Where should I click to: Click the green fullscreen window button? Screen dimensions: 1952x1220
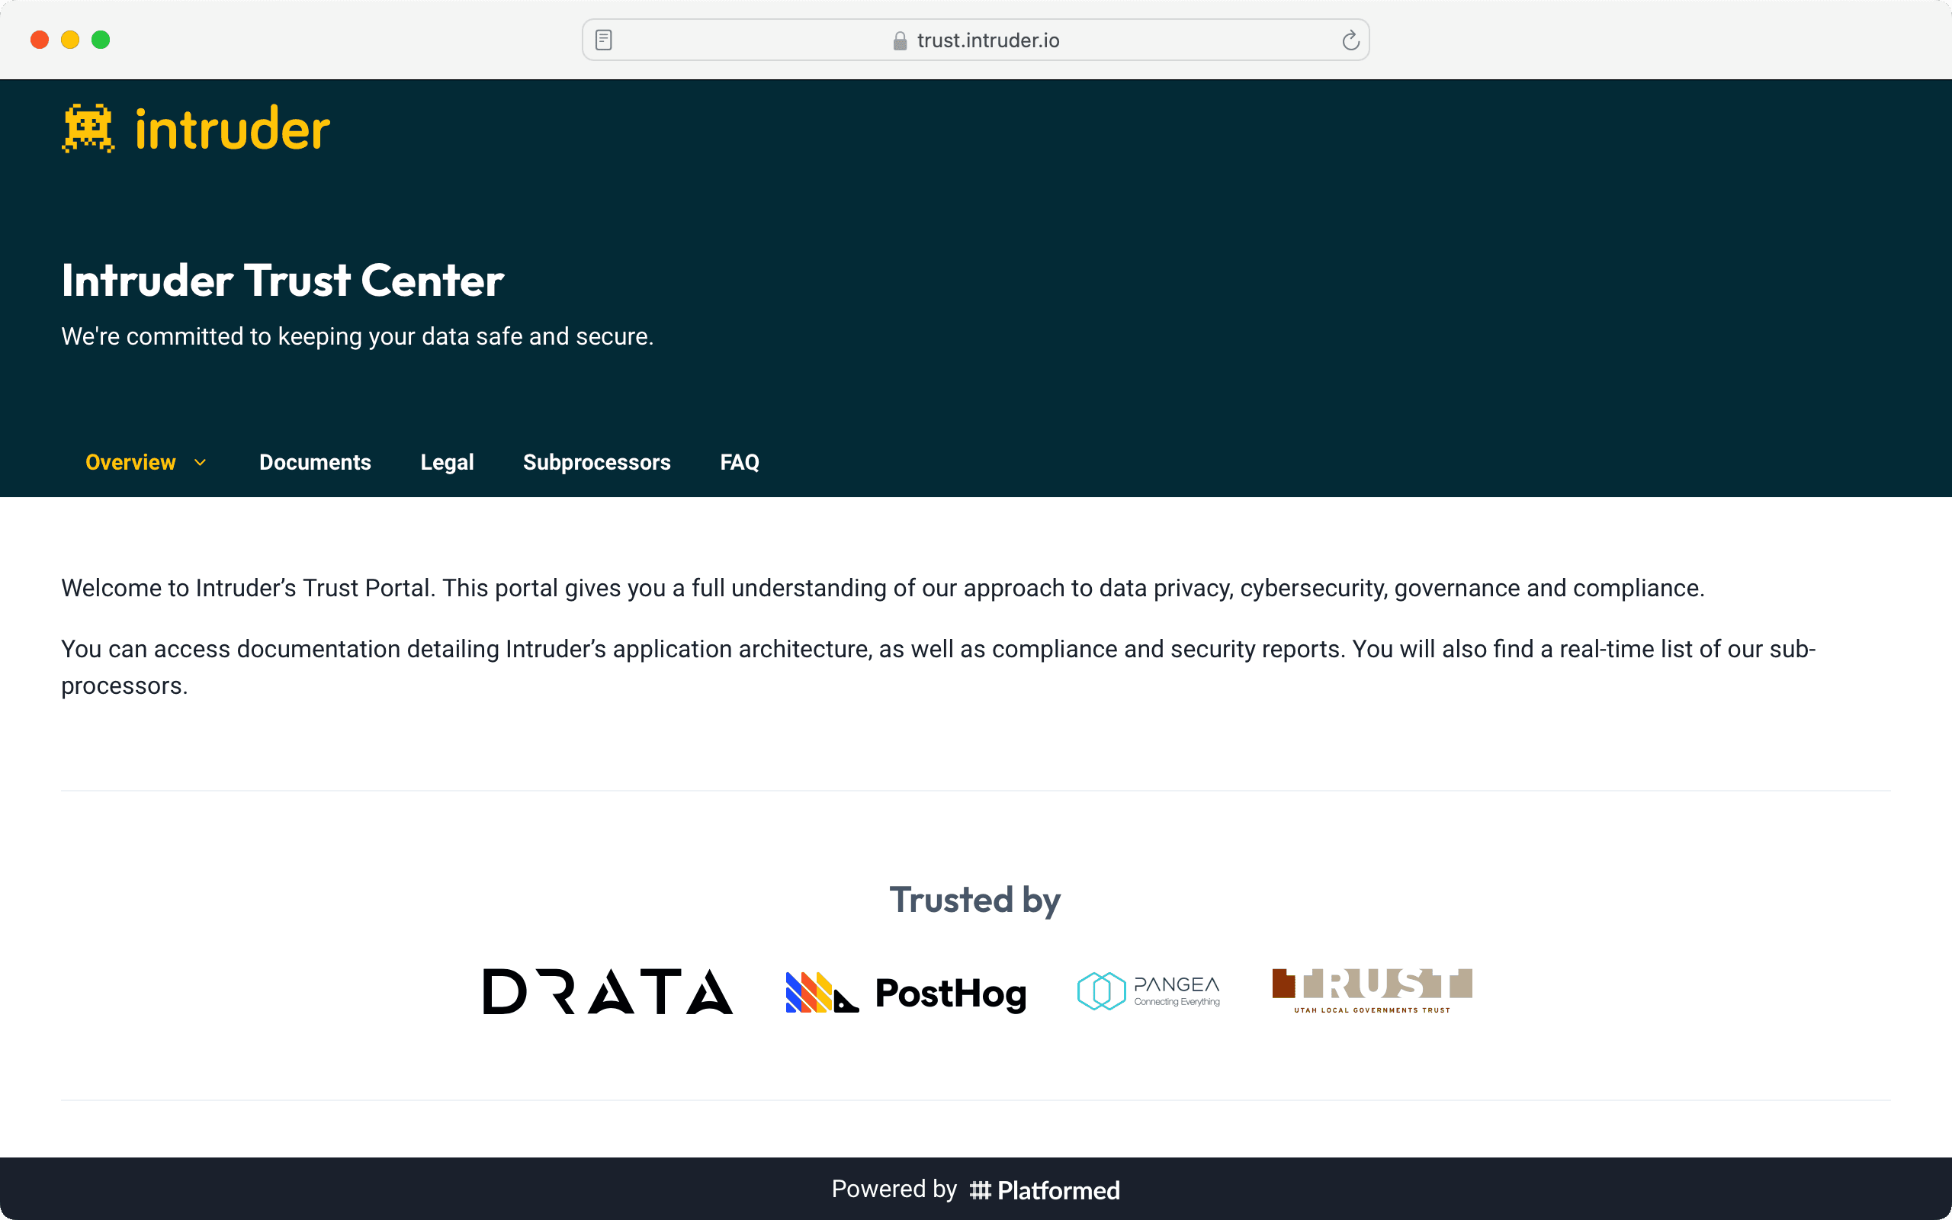pyautogui.click(x=101, y=40)
